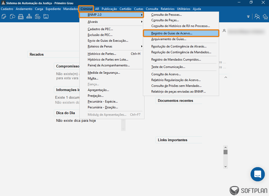Choose Pecuniária - Doação entry
Viewport: 269px width, 196px height.
pos(111,107)
